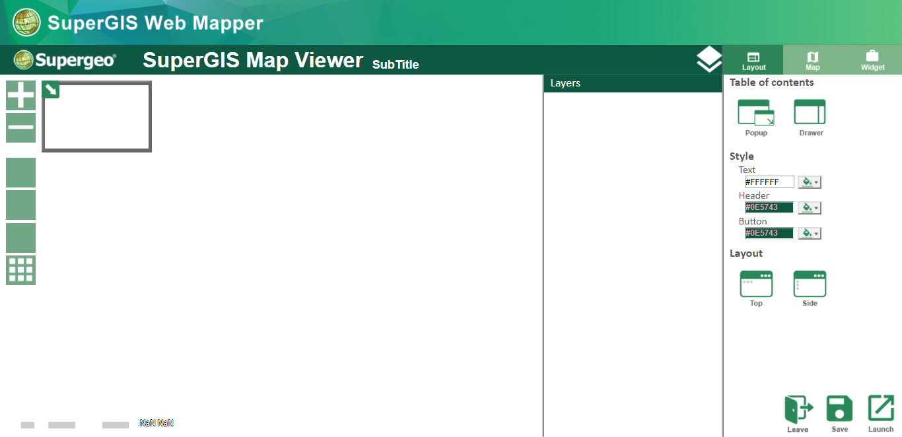Select Drawer table of contents style
The image size is (902, 437).
810,118
